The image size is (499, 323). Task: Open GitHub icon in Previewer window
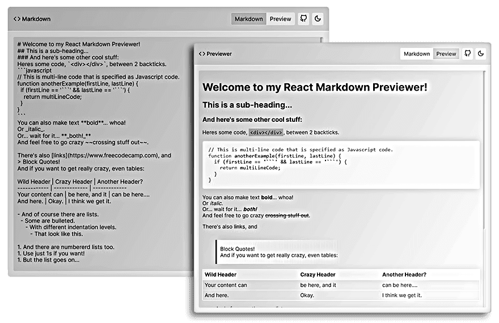point(467,53)
